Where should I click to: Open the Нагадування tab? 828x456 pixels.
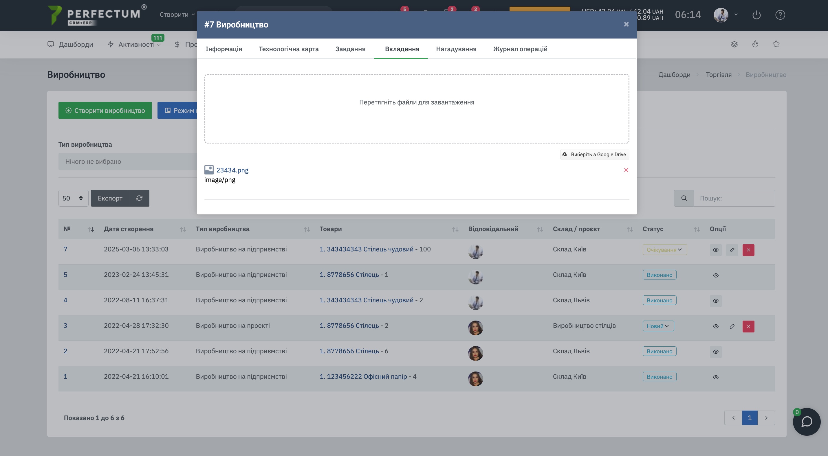456,49
